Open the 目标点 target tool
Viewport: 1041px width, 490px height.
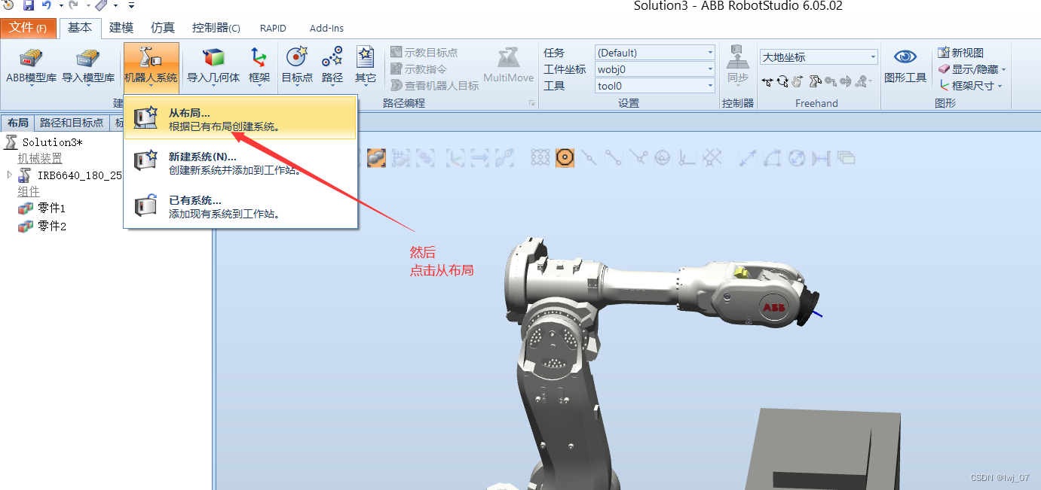pos(297,66)
